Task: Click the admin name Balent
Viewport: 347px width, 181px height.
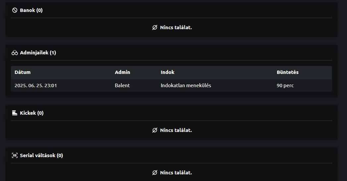Action: click(x=122, y=86)
